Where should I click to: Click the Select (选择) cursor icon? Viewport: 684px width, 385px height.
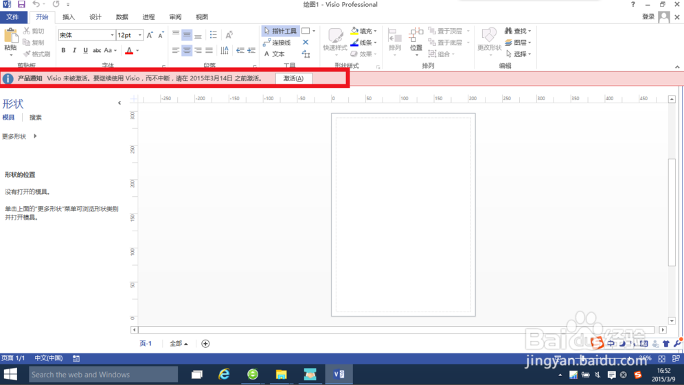click(509, 54)
